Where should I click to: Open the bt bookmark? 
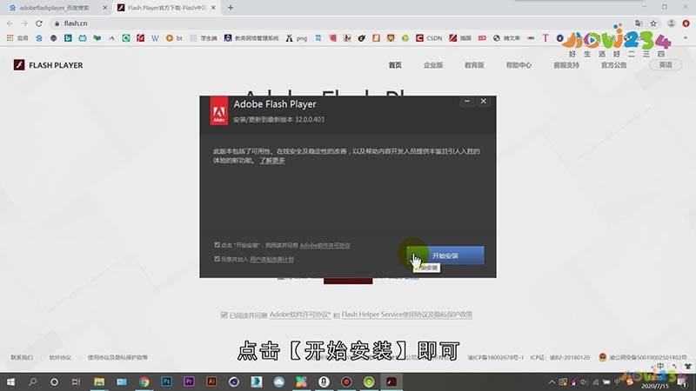pyautogui.click(x=174, y=38)
